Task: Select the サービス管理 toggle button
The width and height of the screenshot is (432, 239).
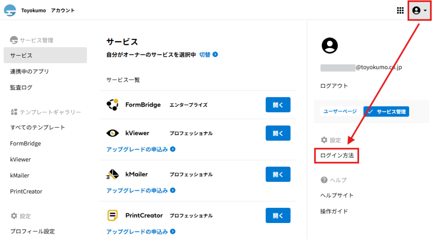Action: [386, 112]
